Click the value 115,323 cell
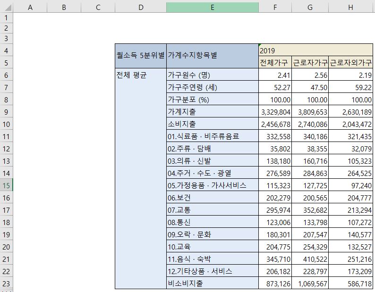Image resolution: width=375 pixels, height=292 pixels. click(x=275, y=185)
